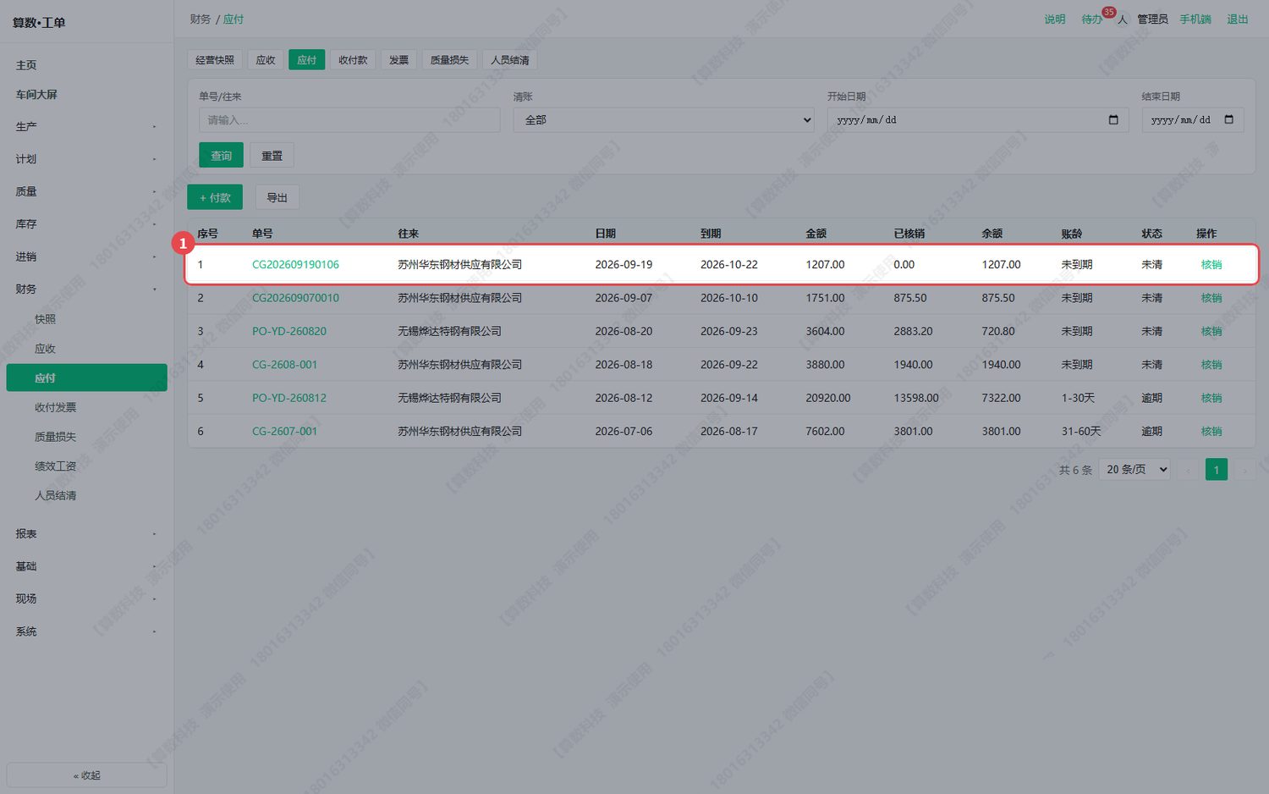This screenshot has width=1269, height=794.
Task: Switch to the 质量损失 tab
Action: (449, 60)
